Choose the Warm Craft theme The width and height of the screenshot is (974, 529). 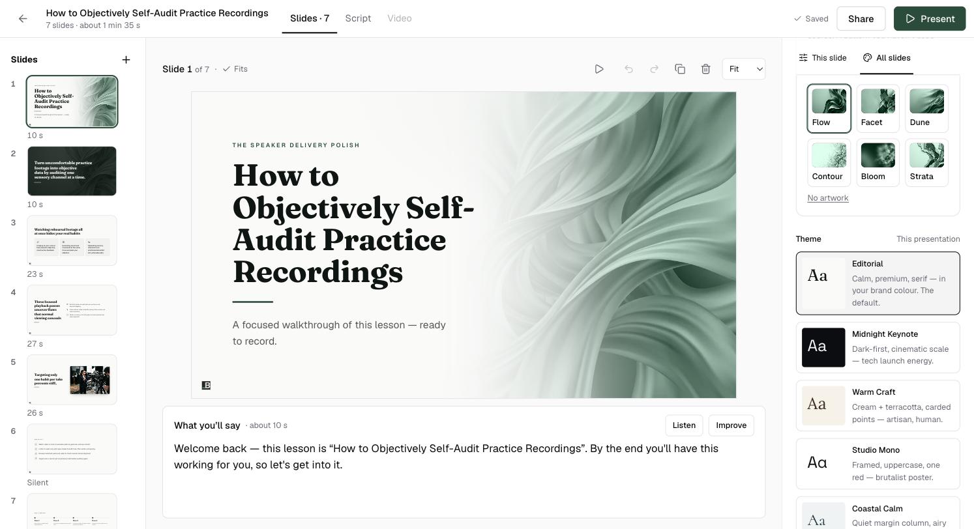(x=878, y=405)
